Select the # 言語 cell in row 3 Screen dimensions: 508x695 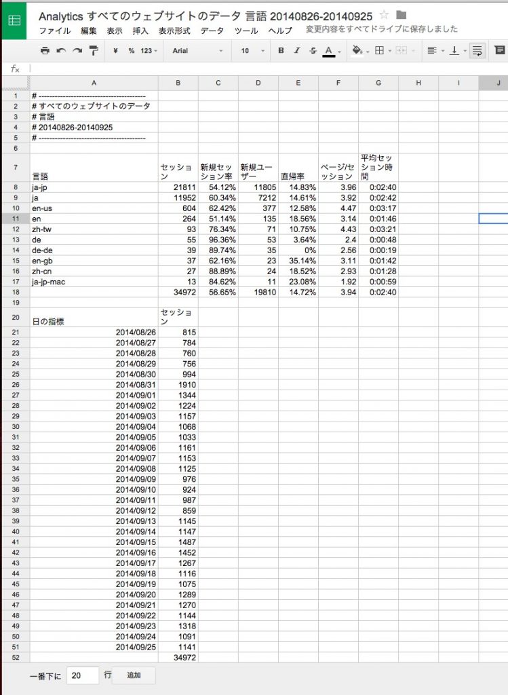point(94,117)
